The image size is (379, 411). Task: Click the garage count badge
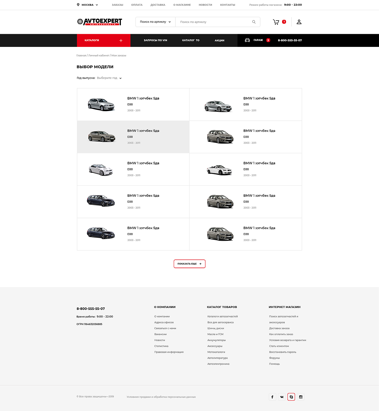pos(268,40)
